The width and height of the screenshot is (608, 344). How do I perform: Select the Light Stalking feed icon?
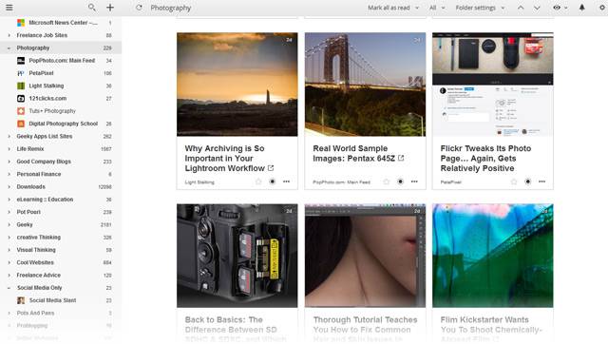tap(21, 86)
